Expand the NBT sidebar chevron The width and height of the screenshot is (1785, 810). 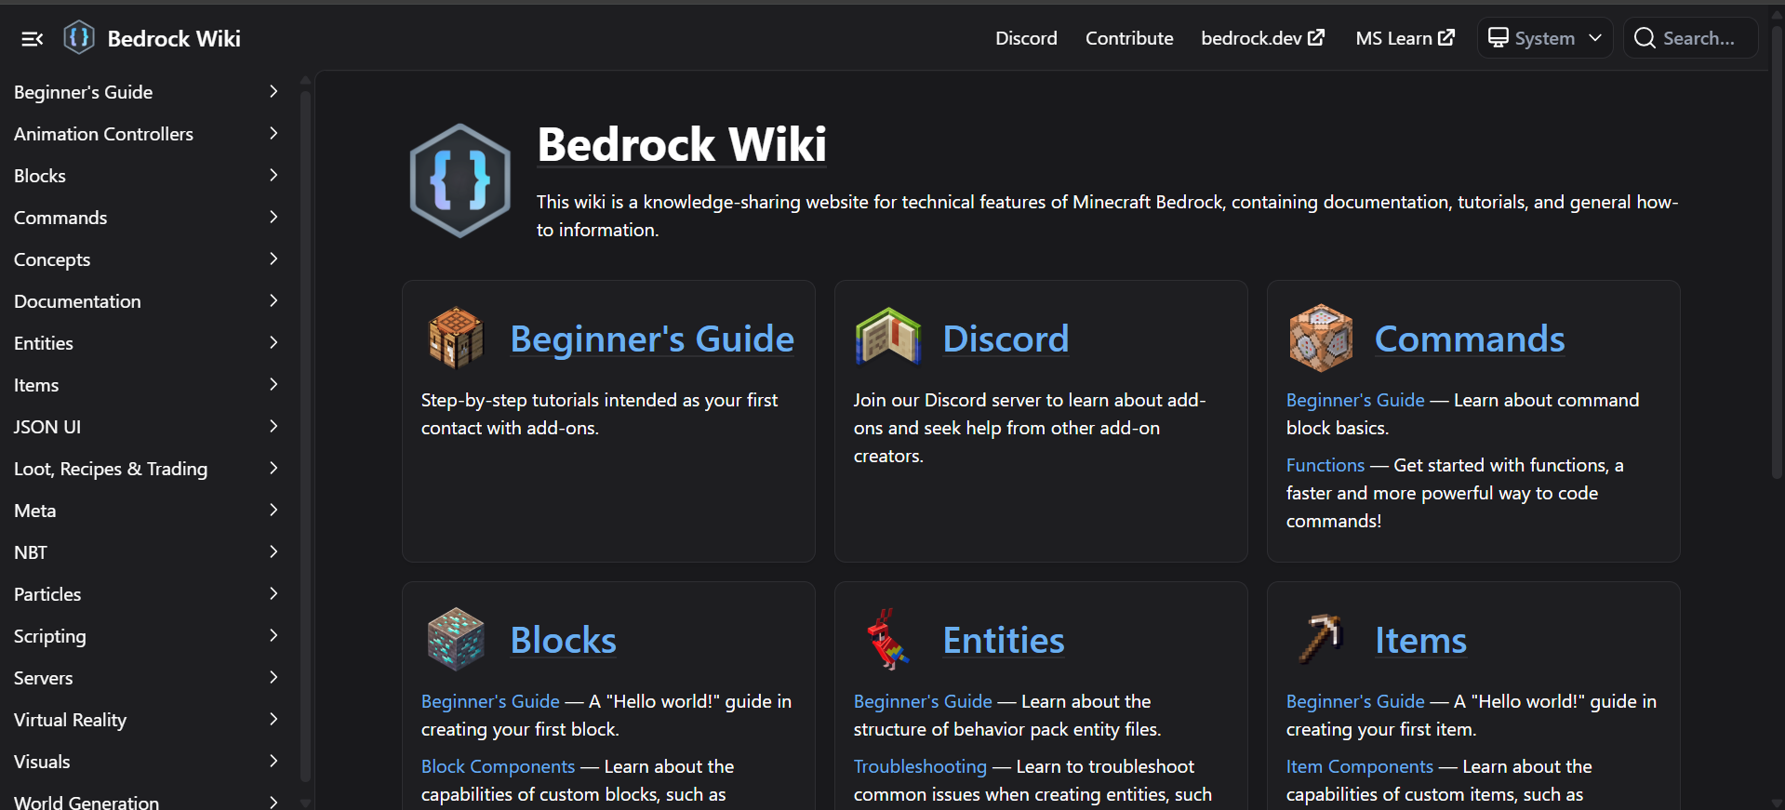pos(273,551)
